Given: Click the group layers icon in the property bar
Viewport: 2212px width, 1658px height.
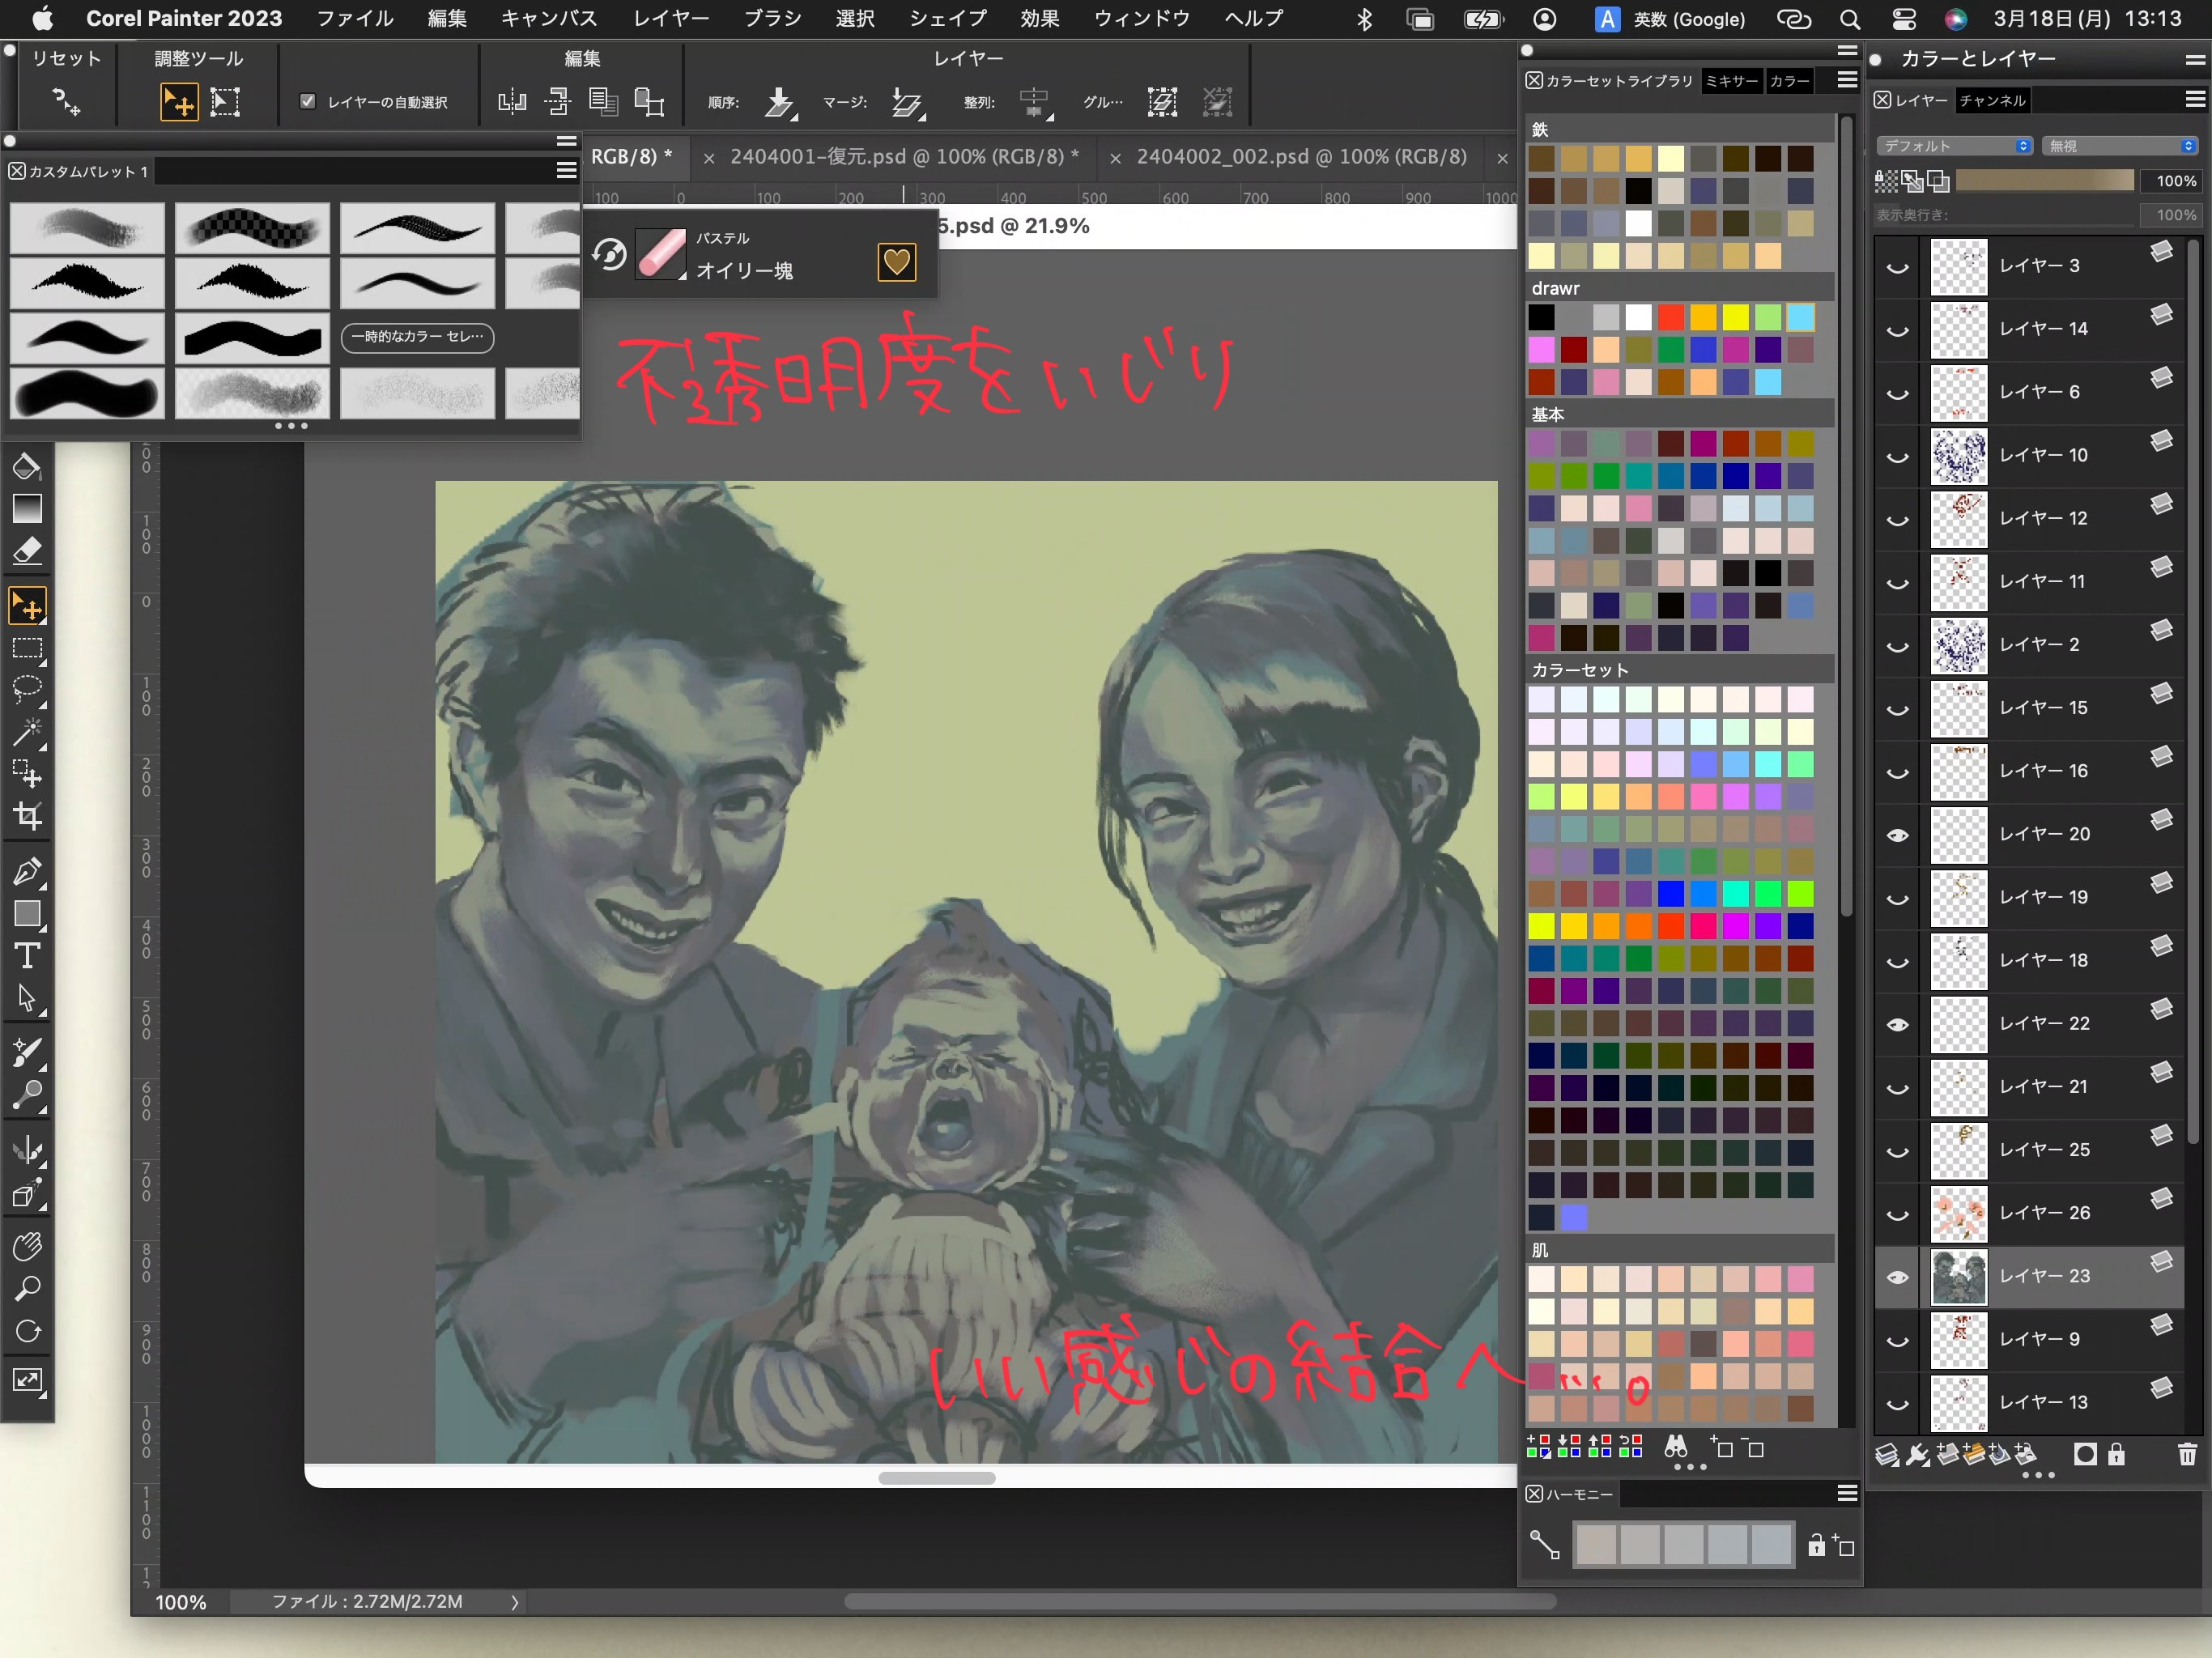Looking at the screenshot, I should point(1162,101).
